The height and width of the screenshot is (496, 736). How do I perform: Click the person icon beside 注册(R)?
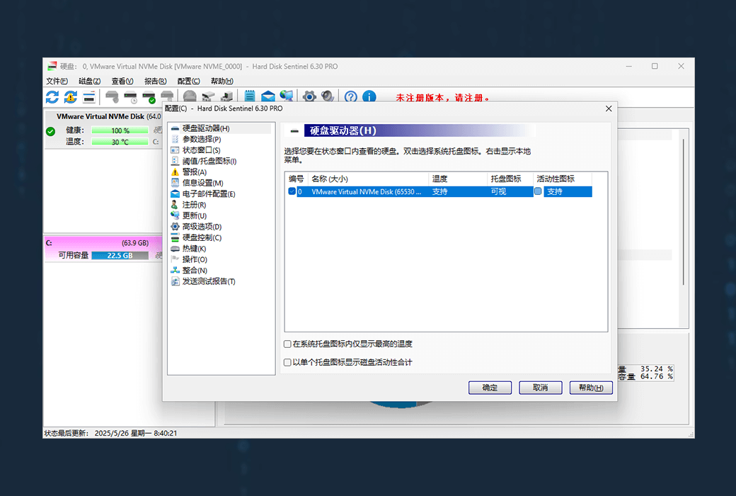click(x=175, y=205)
